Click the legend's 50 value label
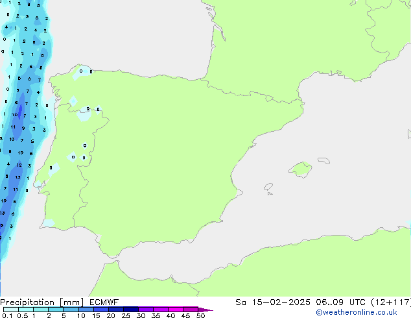411x318 pixels. point(201,316)
